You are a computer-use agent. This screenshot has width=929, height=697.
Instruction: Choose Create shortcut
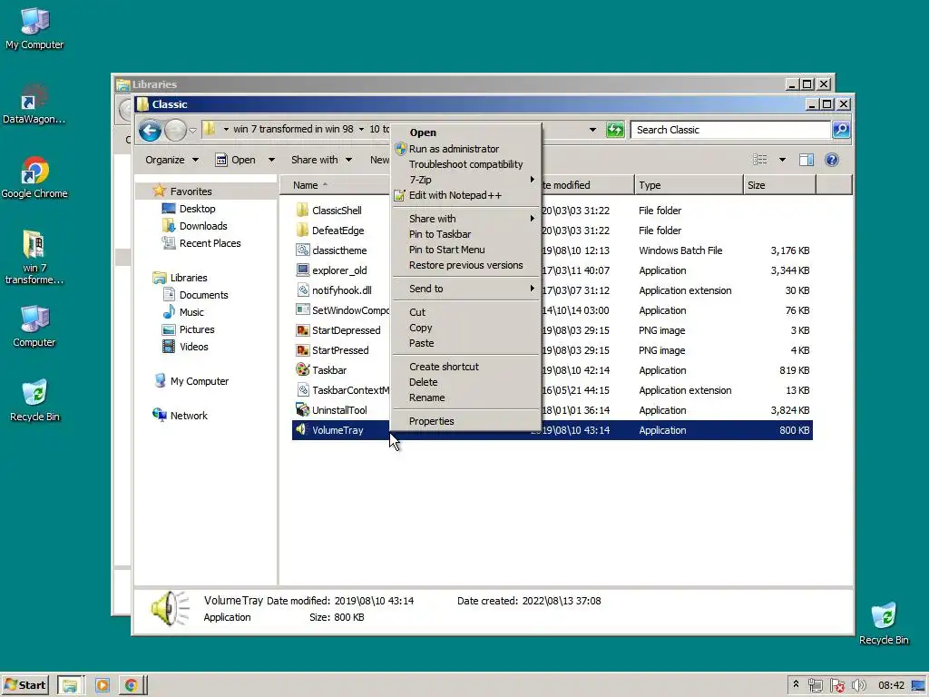tap(466, 367)
